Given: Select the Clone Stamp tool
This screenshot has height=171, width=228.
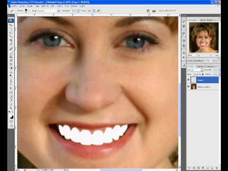Looking at the screenshot, I should [11, 57].
